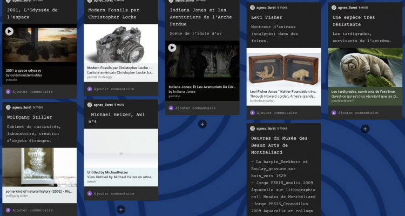
Task: Select the Montreur d'animaux description text
Action: pyautogui.click(x=274, y=34)
